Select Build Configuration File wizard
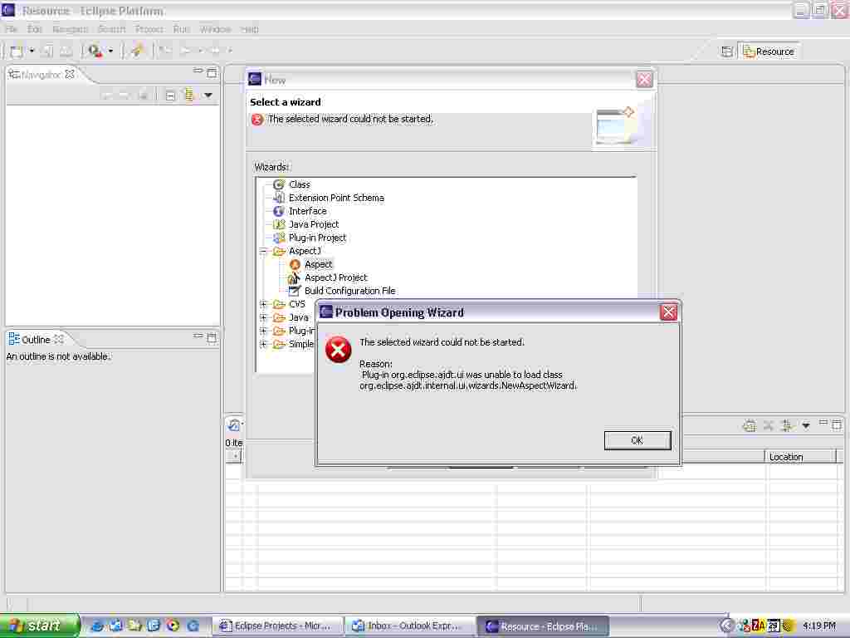This screenshot has width=850, height=638. click(x=349, y=291)
